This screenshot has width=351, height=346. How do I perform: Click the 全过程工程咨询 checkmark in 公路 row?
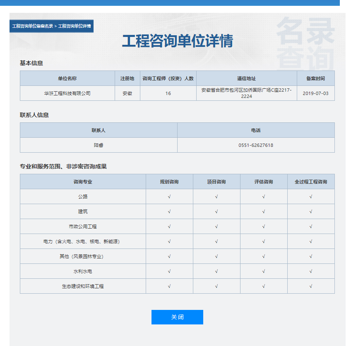click(311, 197)
